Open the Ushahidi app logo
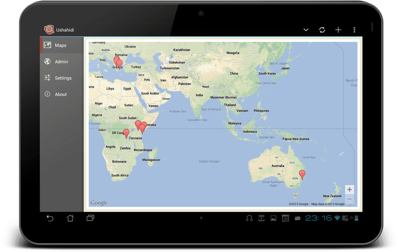This screenshot has height=252, width=398. pos(49,30)
